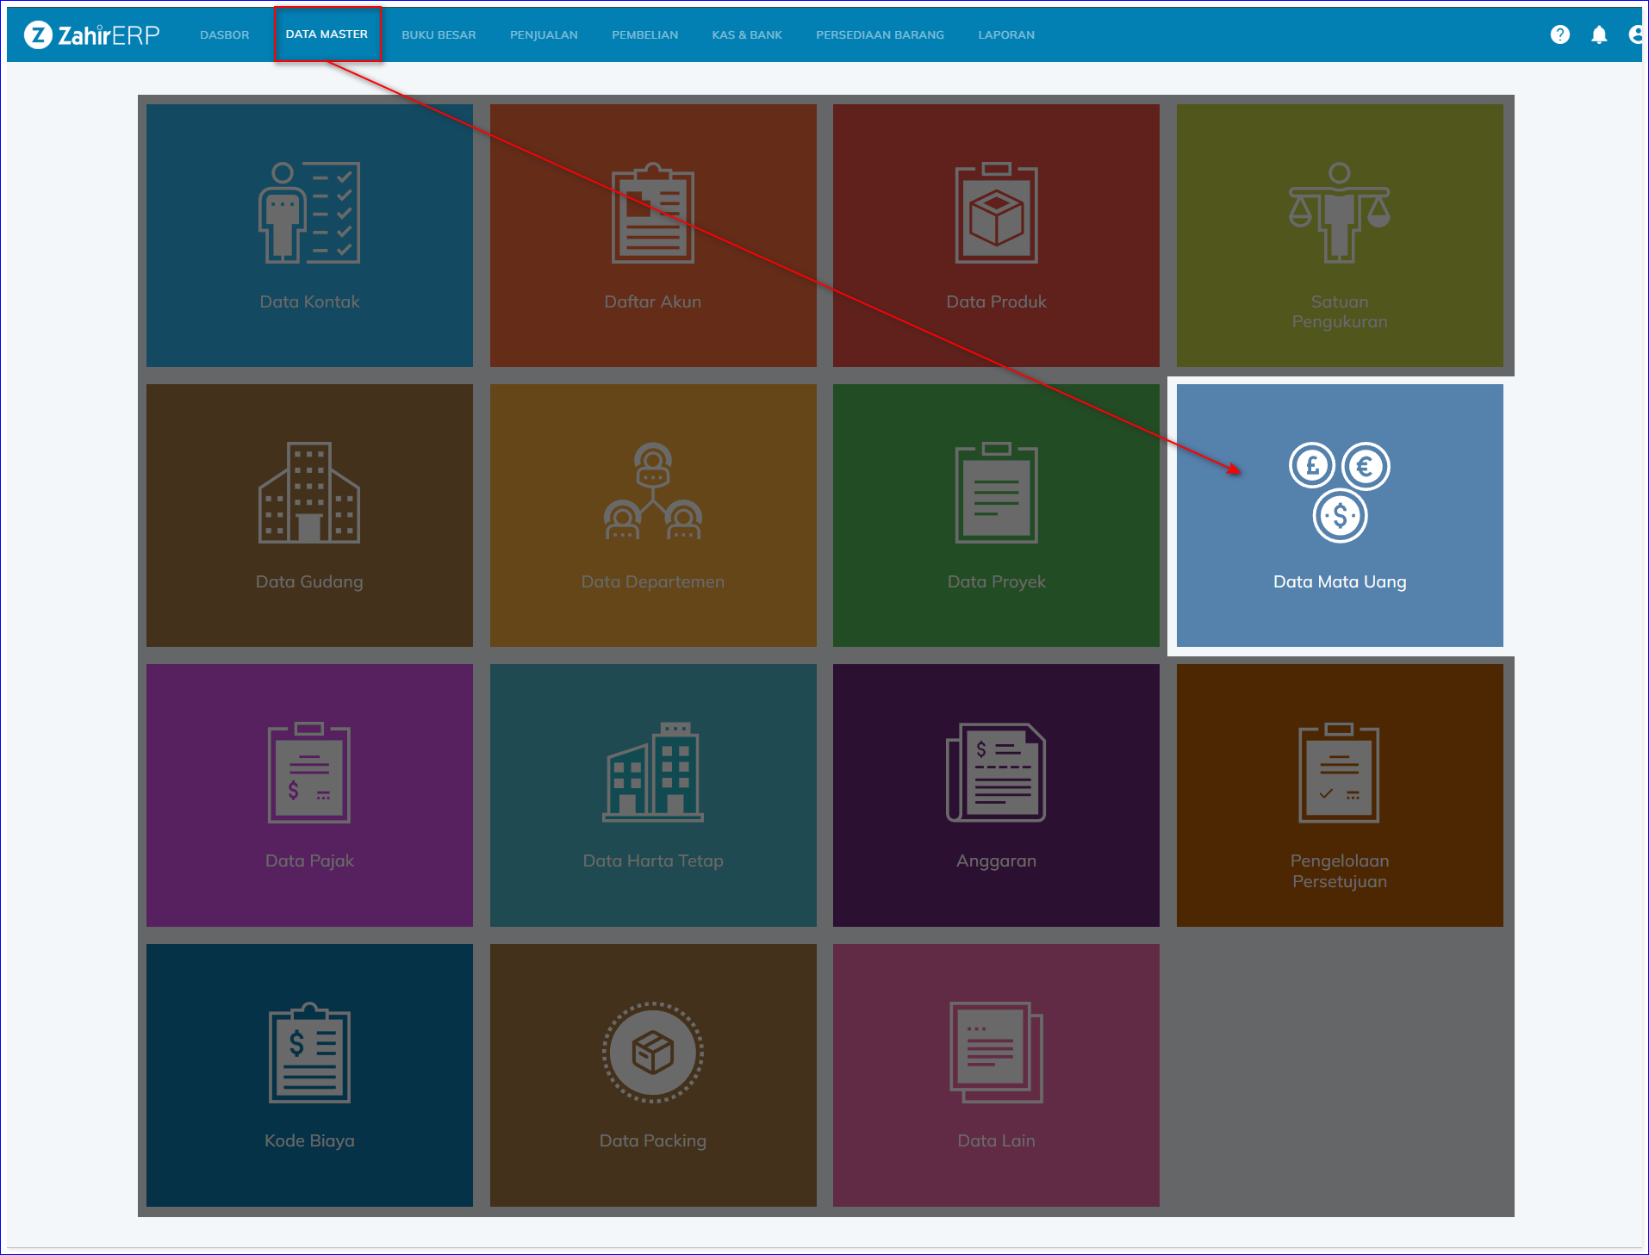The height and width of the screenshot is (1255, 1649).
Task: Click the notifications bell icon
Action: pyautogui.click(x=1598, y=34)
